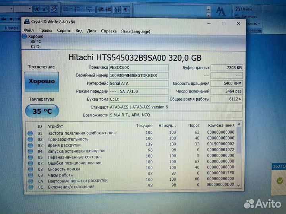Click the Прошивка field PB3OC60X
Image resolution: width=286 pixels, height=214 pixels.
(x=139, y=67)
